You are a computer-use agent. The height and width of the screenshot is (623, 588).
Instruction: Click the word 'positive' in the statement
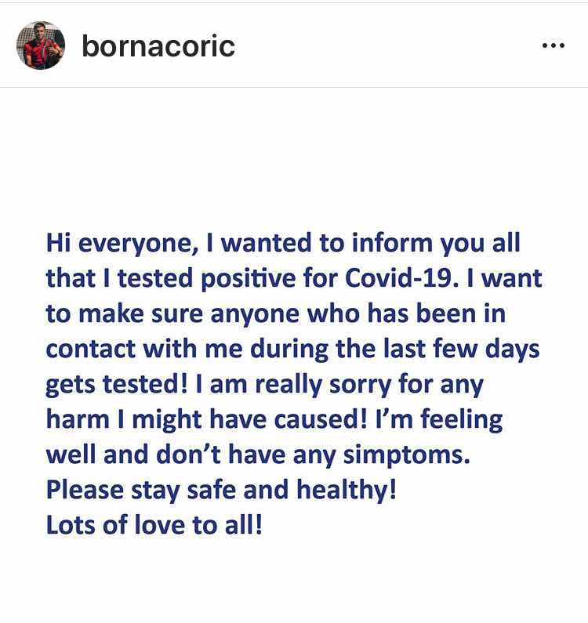coord(248,278)
